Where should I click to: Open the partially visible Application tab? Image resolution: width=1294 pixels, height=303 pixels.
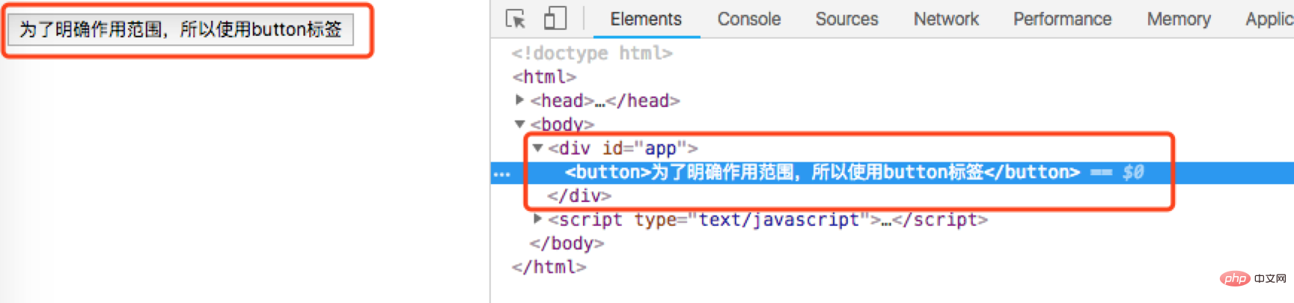pos(1269,19)
